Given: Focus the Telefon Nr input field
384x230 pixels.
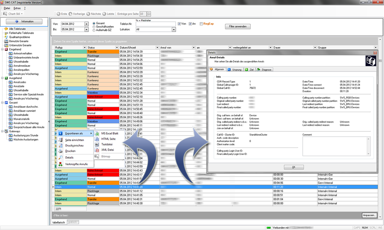Looking at the screenshot, I should [x=155, y=24].
